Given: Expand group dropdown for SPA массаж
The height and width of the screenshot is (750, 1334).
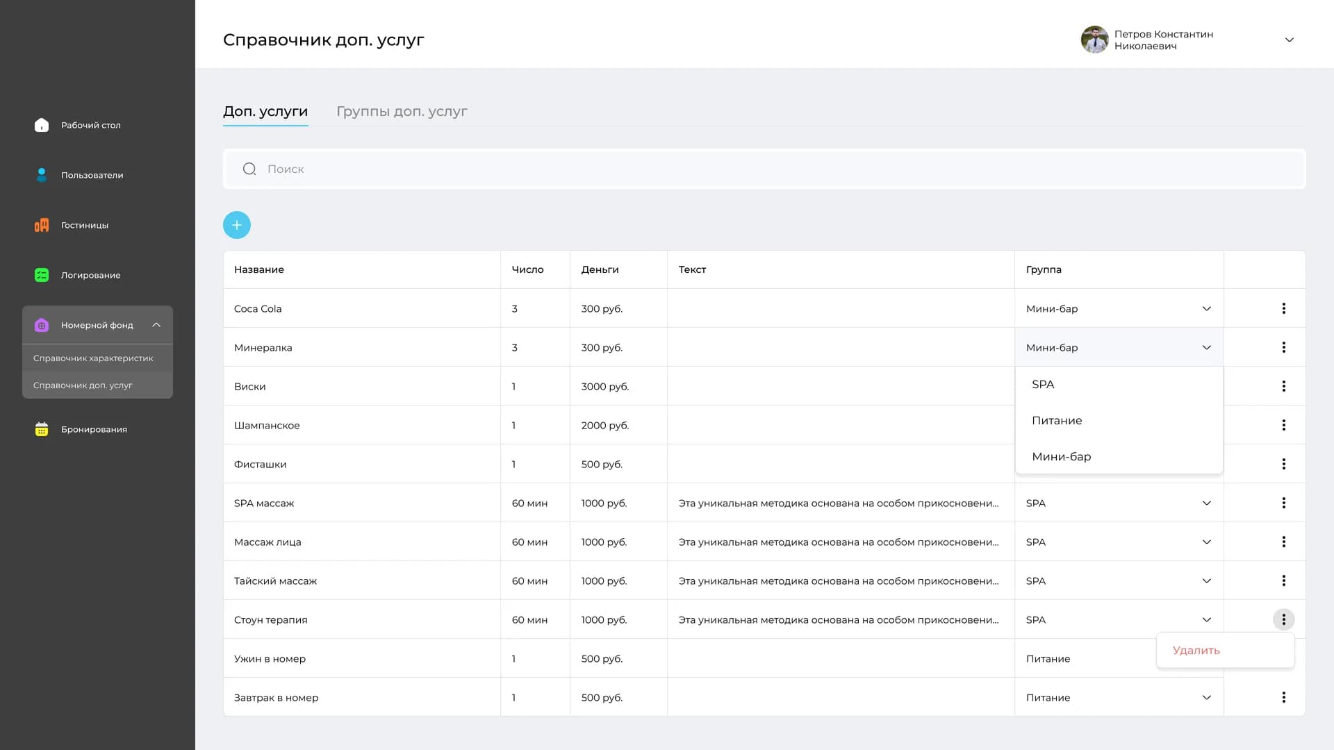Looking at the screenshot, I should click(1206, 503).
